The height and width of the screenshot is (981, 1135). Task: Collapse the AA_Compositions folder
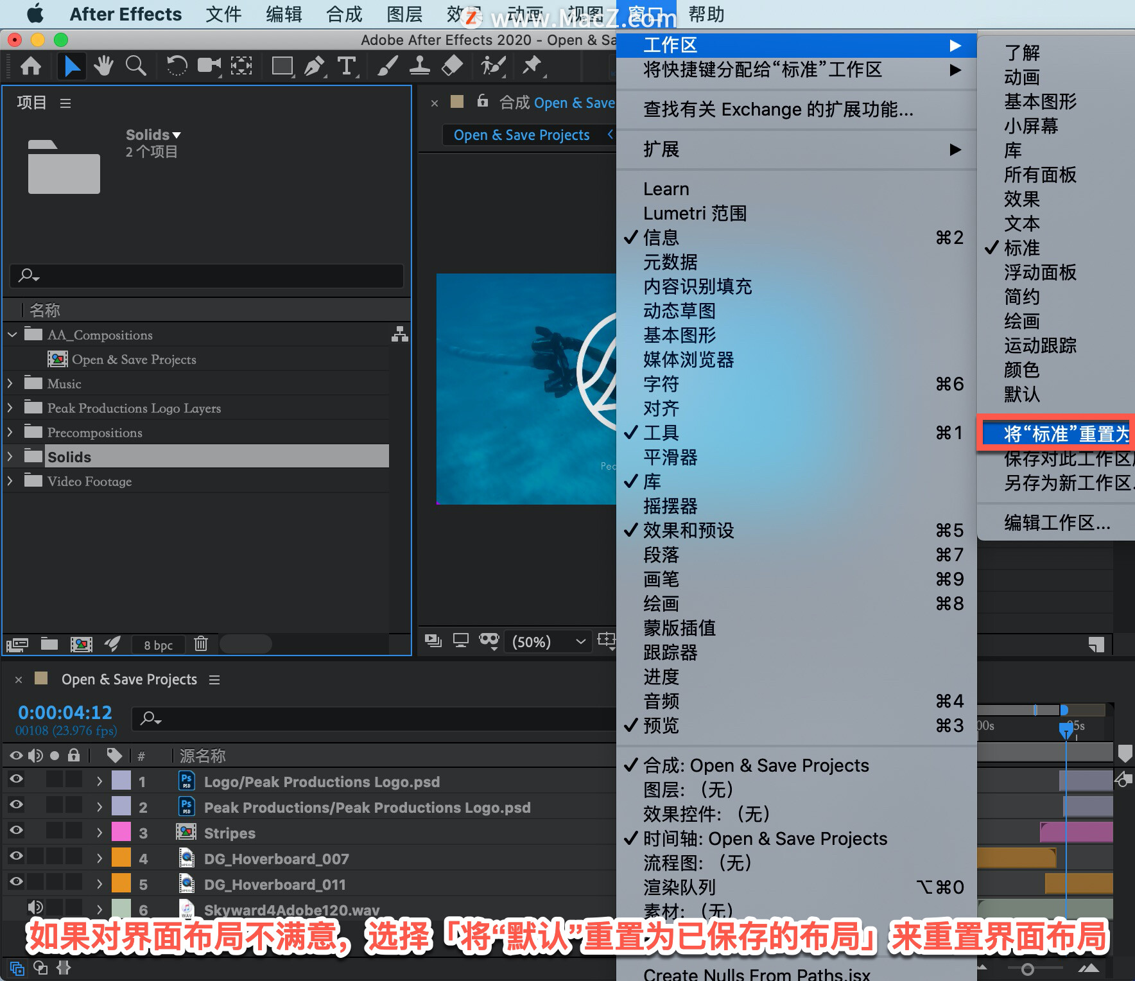tap(12, 334)
